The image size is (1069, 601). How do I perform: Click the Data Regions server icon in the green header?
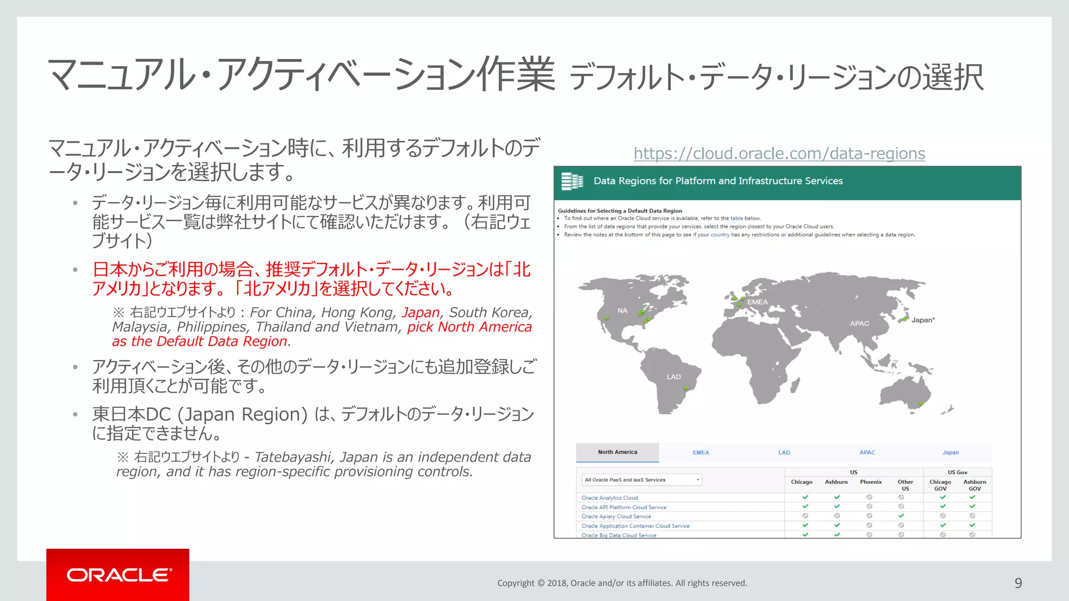tap(572, 181)
